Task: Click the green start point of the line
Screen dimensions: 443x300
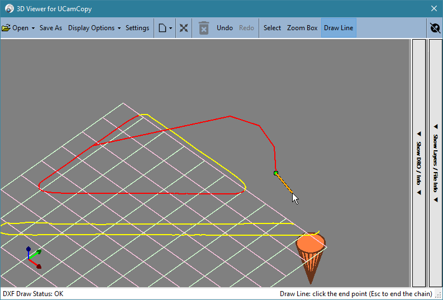Action: click(276, 173)
